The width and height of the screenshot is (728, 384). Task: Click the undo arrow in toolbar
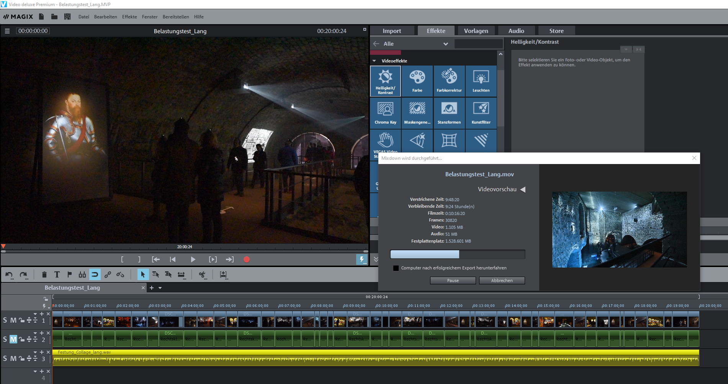(9, 274)
